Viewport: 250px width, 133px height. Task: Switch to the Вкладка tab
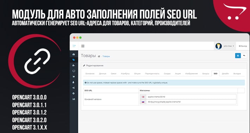tap(237, 73)
